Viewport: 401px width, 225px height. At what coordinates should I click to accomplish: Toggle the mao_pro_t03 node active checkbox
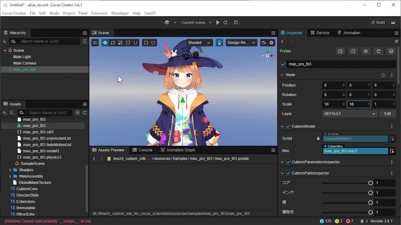point(283,64)
